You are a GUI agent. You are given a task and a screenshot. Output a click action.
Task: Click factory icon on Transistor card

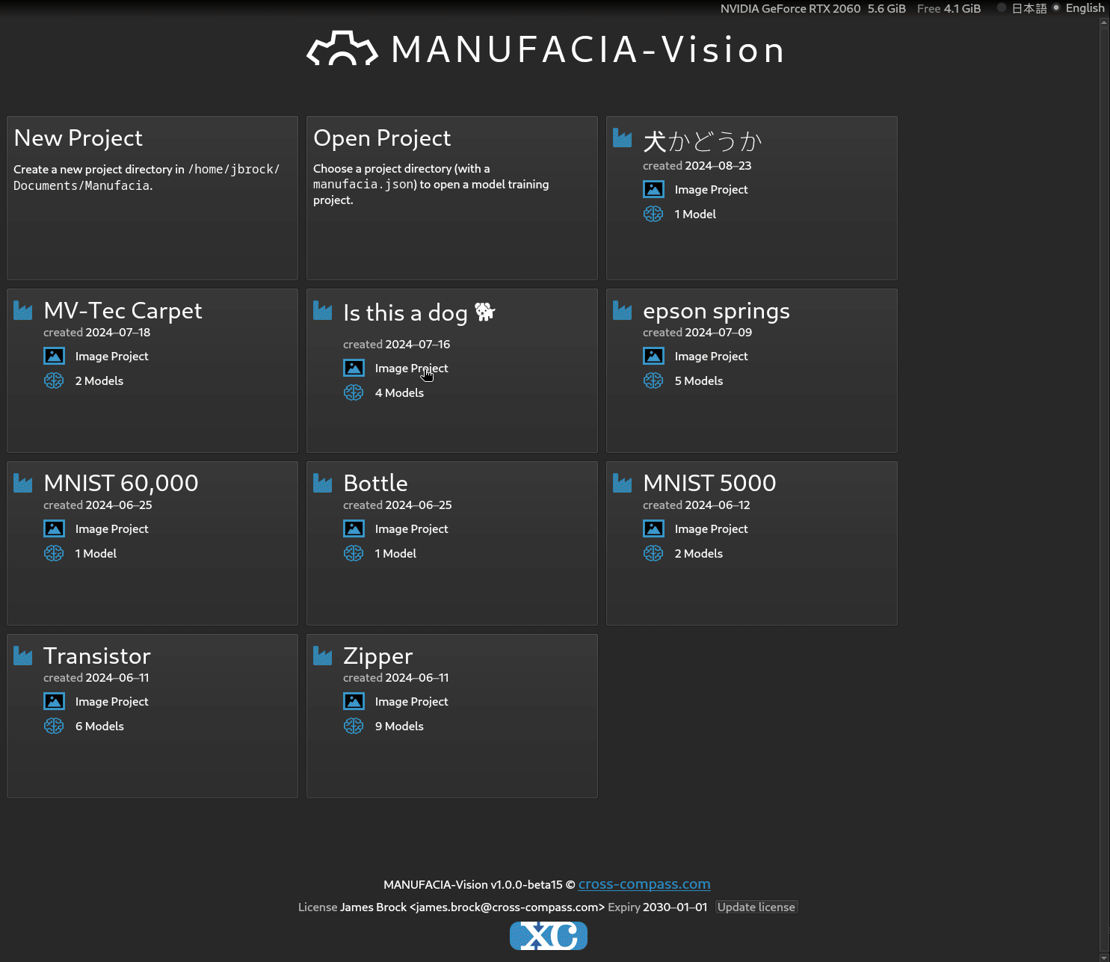(22, 656)
